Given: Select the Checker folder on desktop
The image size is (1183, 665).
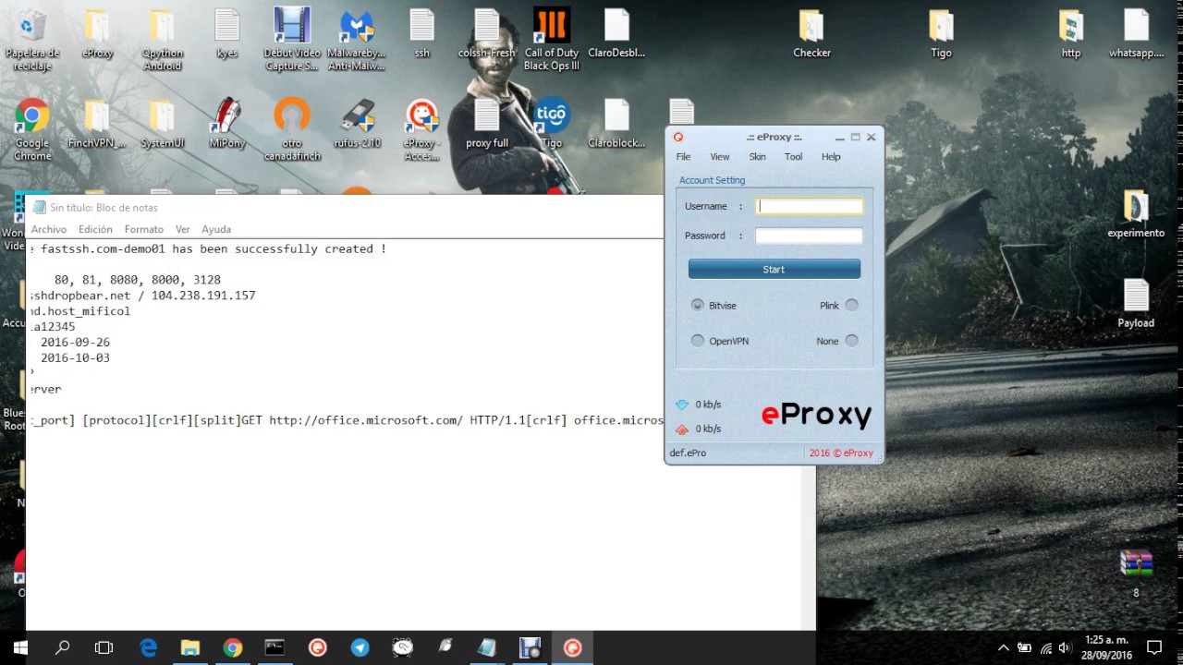Looking at the screenshot, I should coord(811,35).
